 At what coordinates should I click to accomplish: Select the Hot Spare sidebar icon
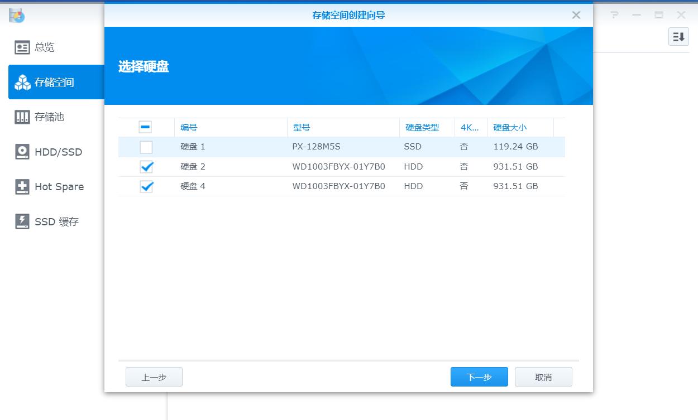click(x=22, y=186)
